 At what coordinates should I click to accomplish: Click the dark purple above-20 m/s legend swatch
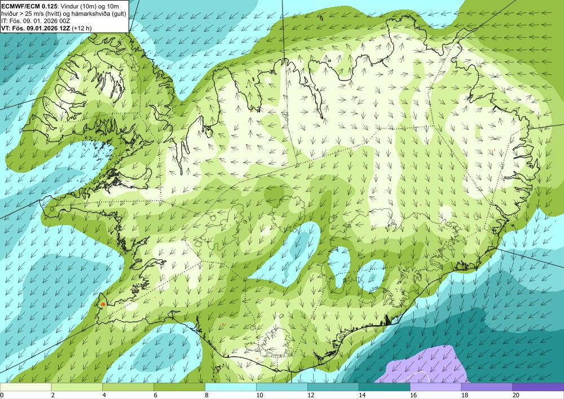(538, 387)
